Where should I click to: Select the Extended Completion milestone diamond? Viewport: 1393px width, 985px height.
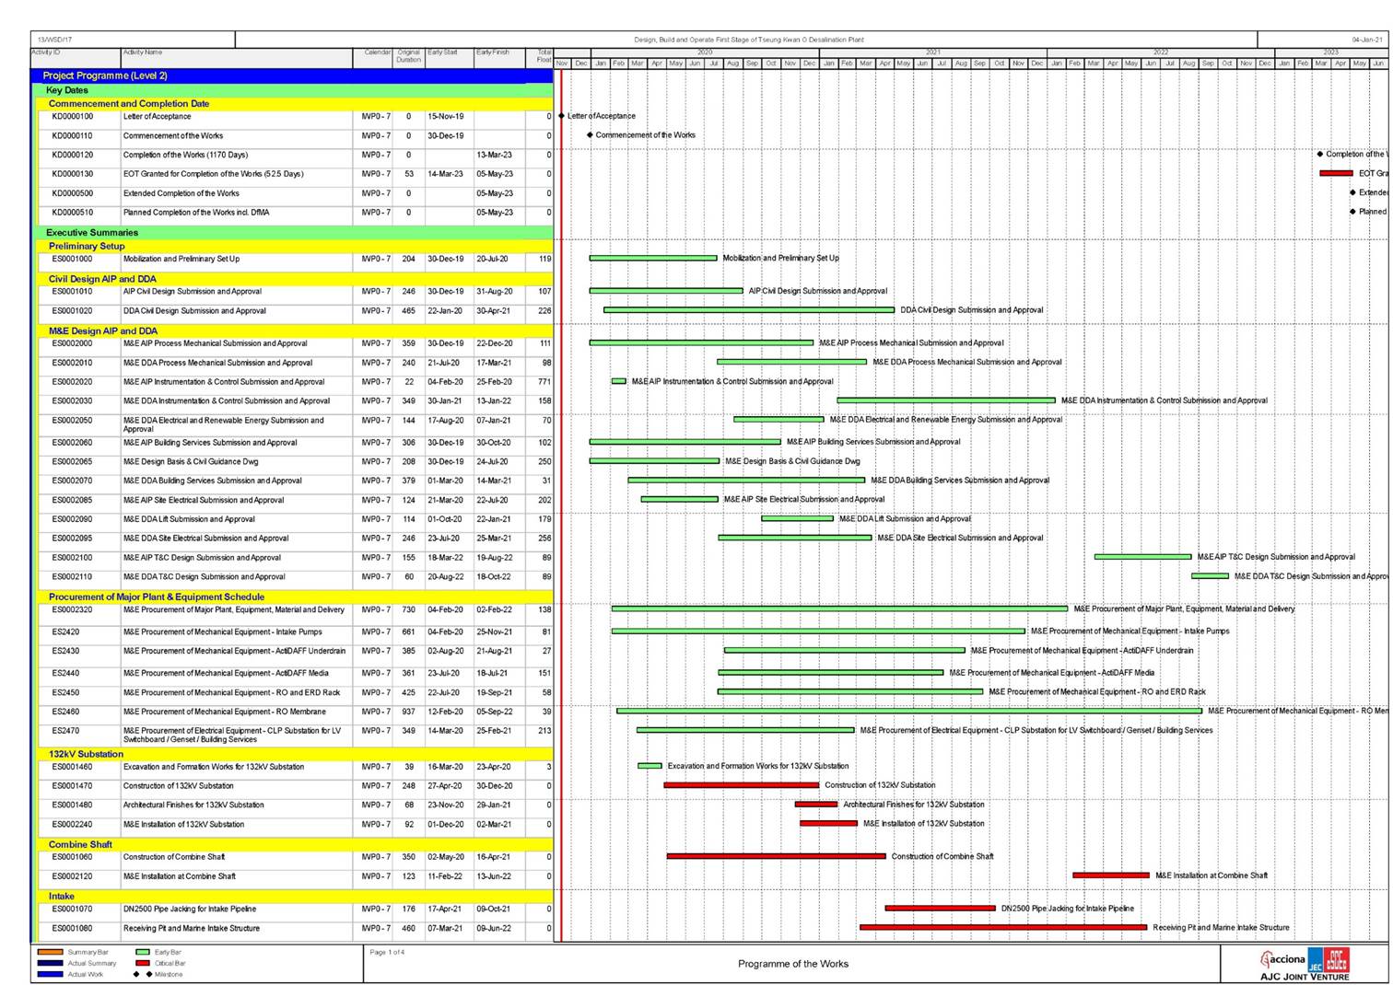1352,192
